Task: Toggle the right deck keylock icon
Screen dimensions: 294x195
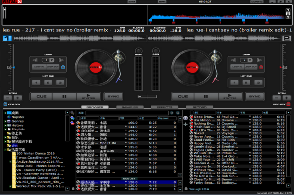Action: 289,104
